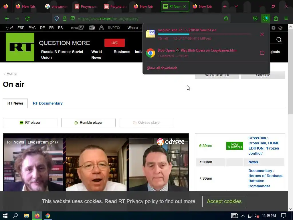
Task: Open Russia & Former Soviet Union section
Action: click(x=62, y=54)
